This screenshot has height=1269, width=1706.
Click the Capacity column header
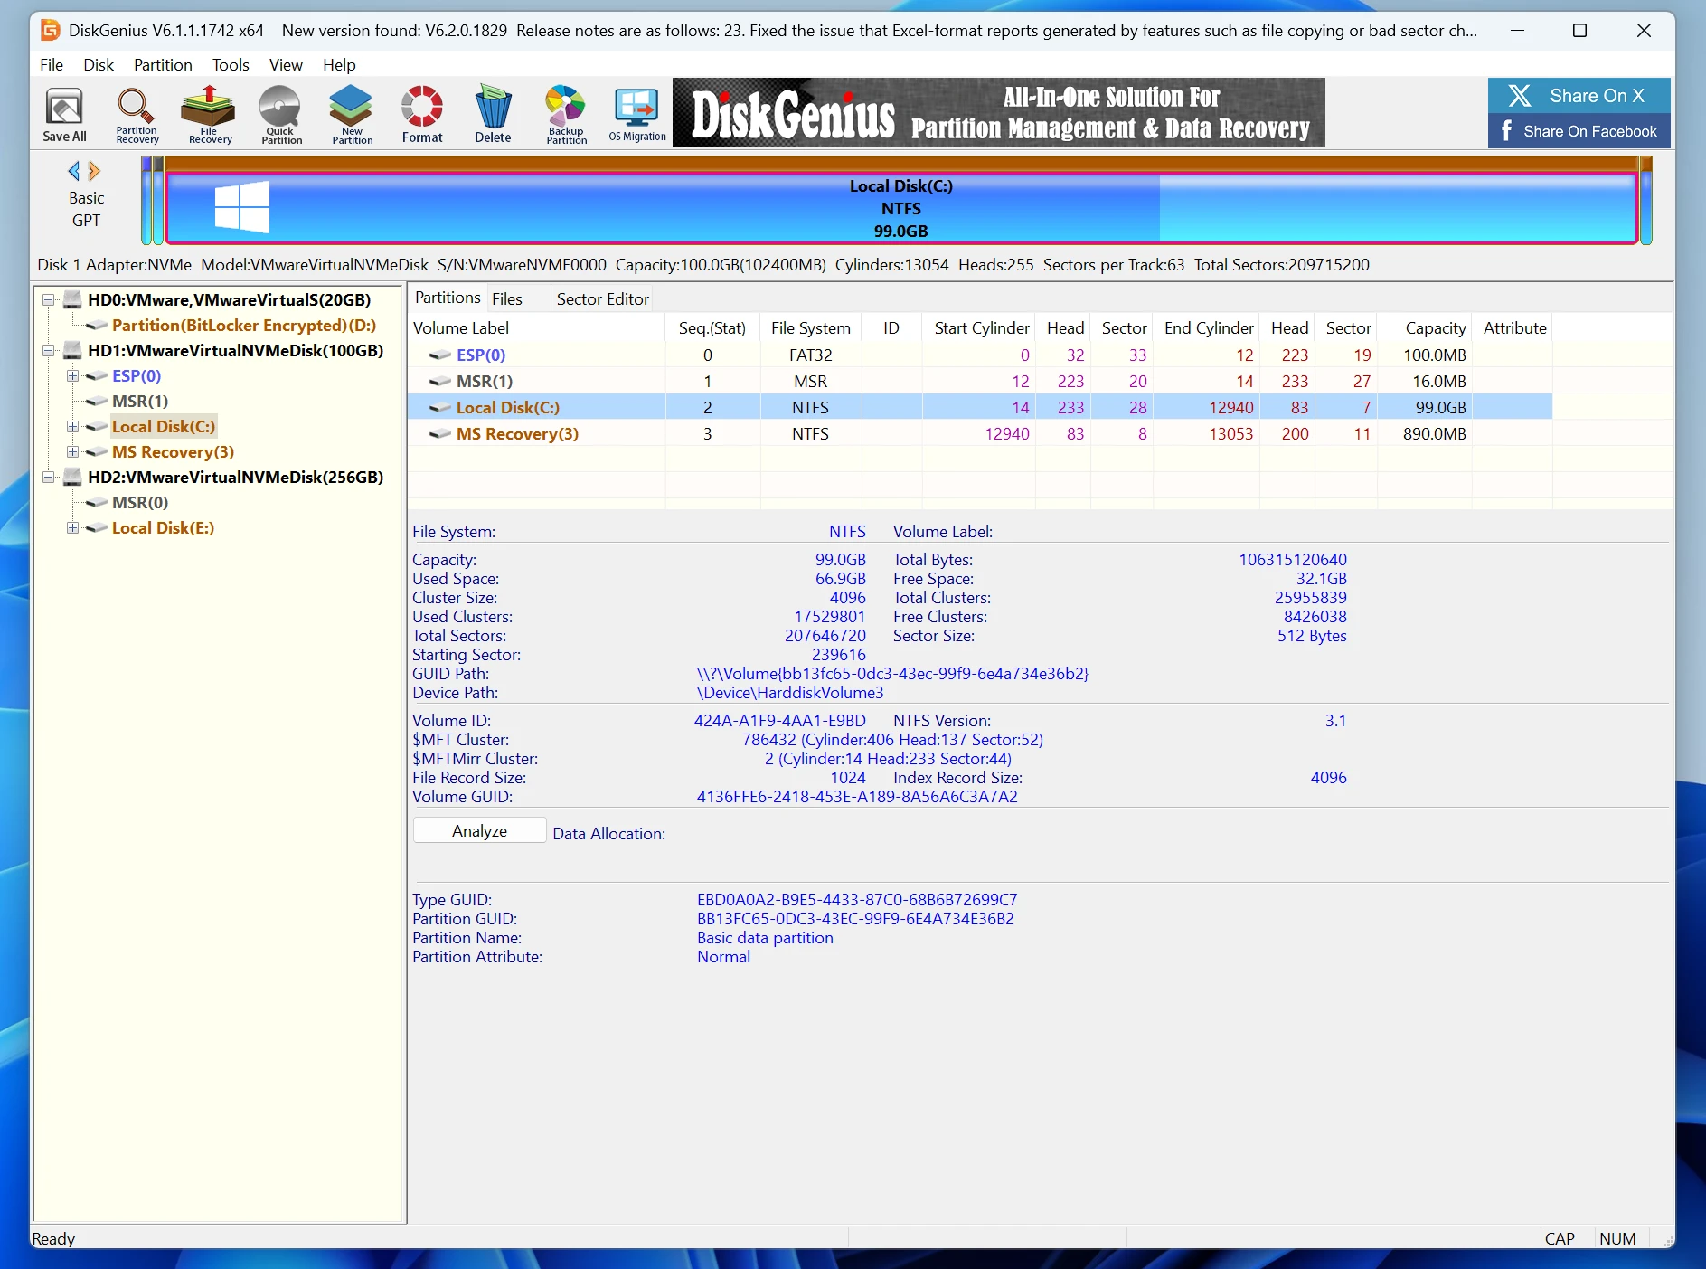tap(1425, 327)
